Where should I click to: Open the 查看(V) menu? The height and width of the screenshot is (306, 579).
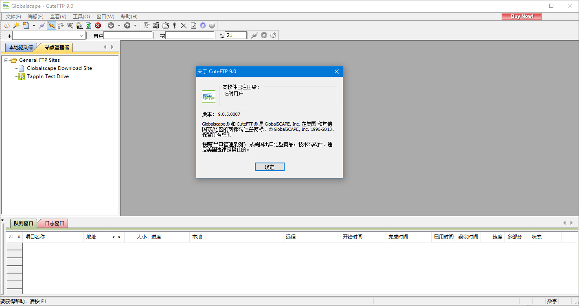[x=58, y=17]
